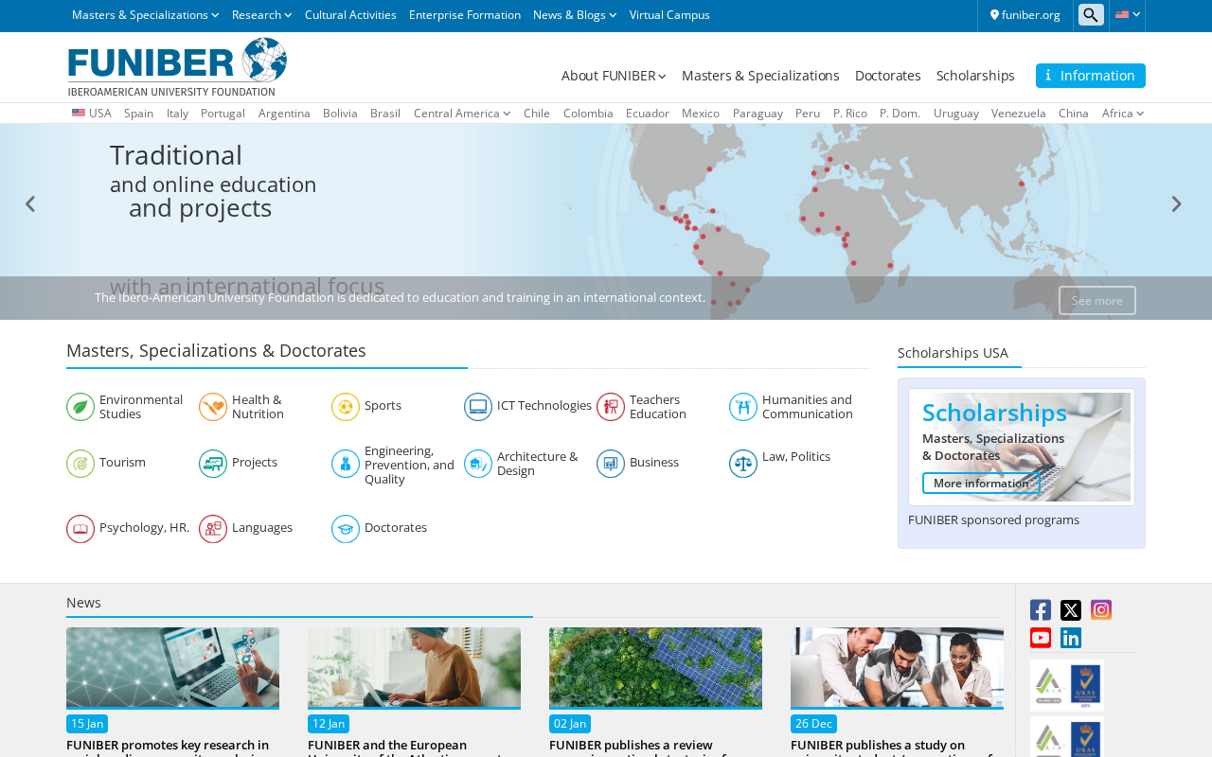The image size is (1212, 757).
Task: Open the 12 Jan news thumbnail
Action: pos(414,668)
